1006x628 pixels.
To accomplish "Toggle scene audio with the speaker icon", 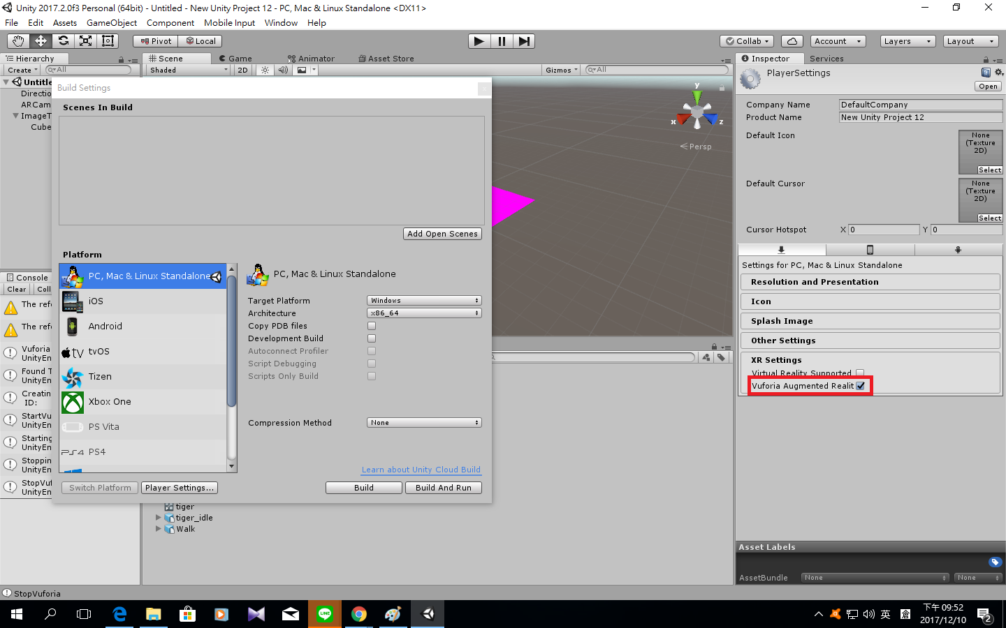I will point(283,70).
